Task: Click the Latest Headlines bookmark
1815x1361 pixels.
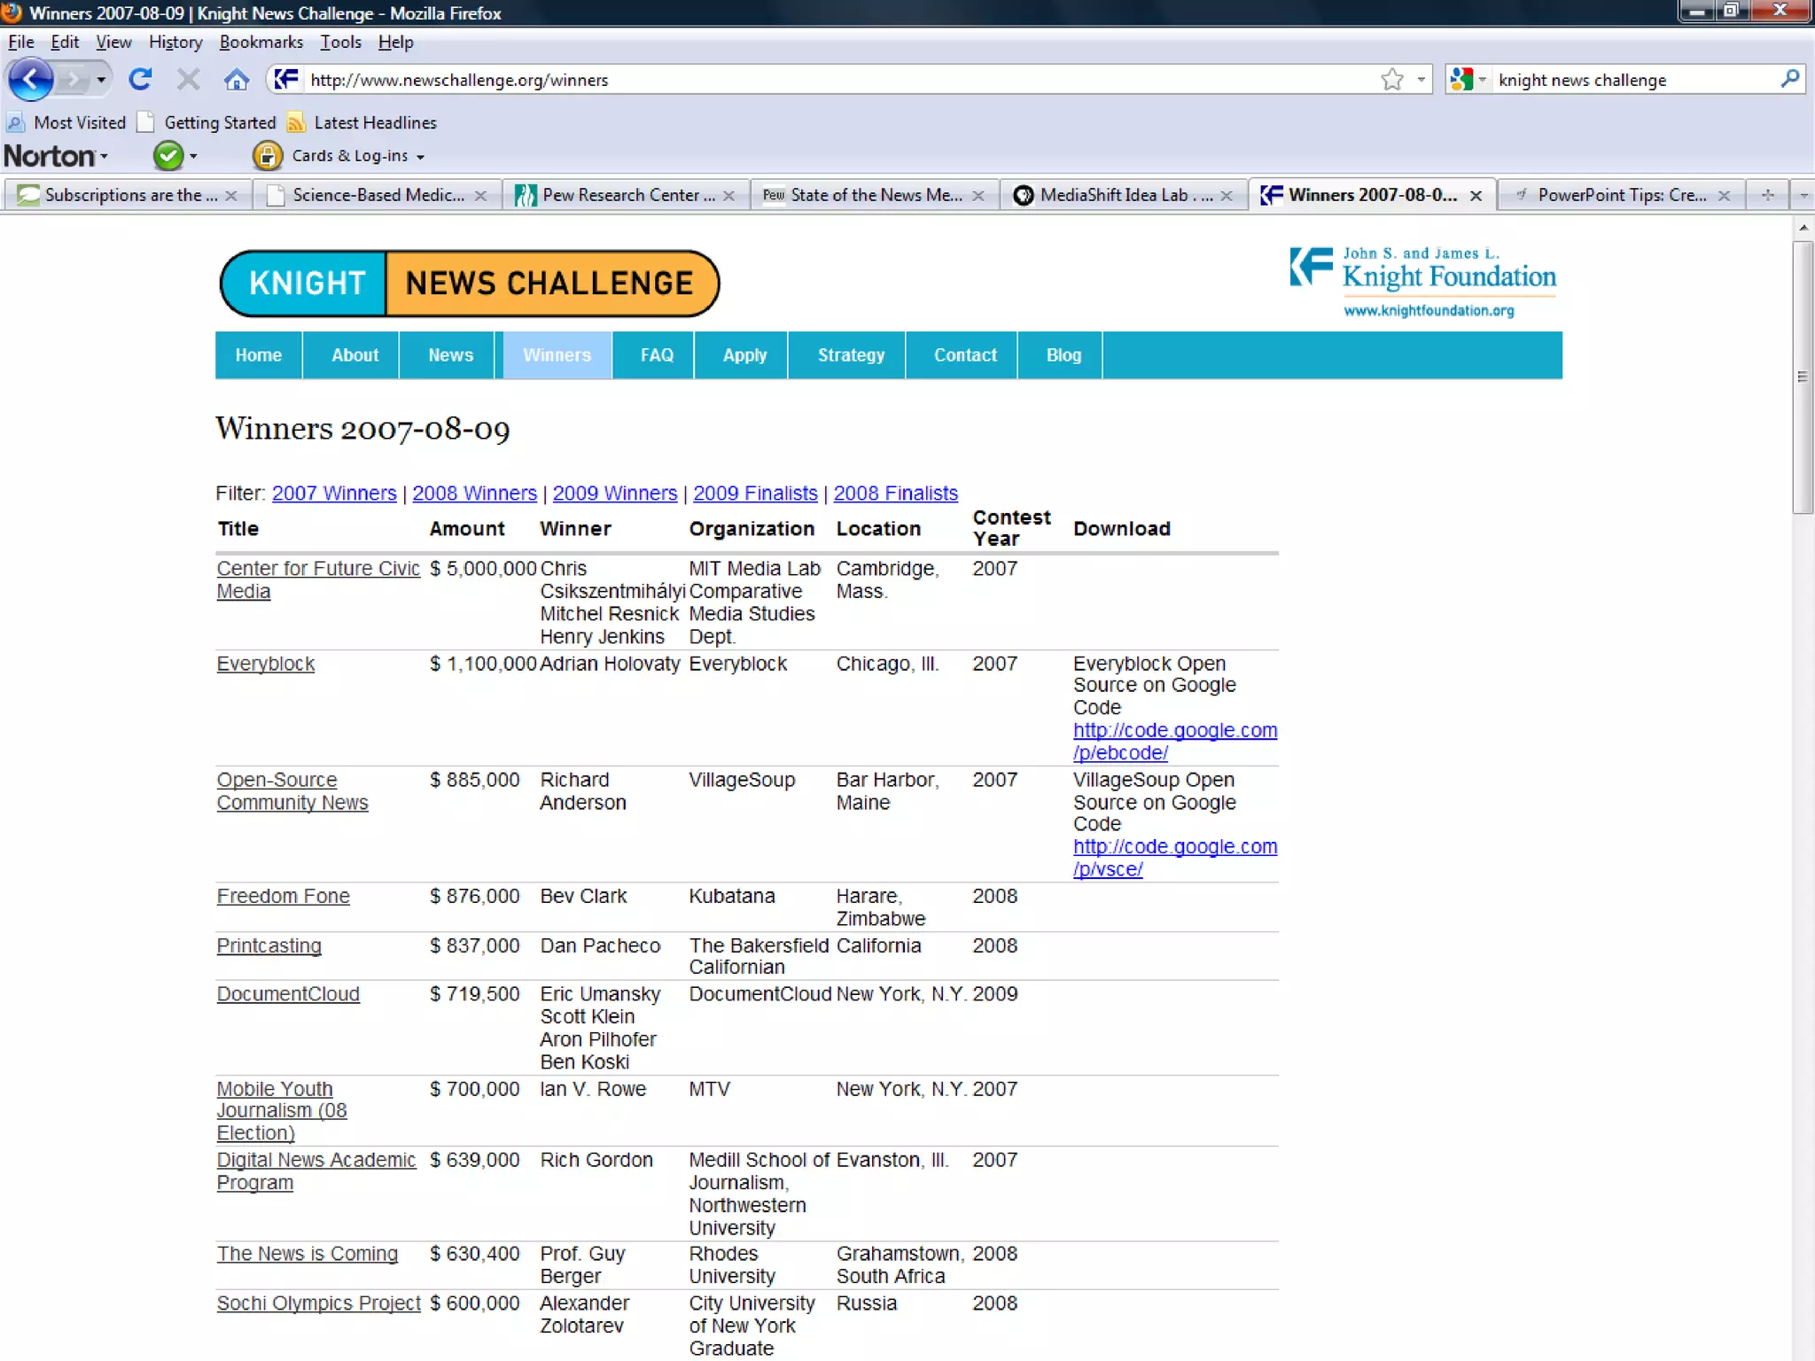Action: click(x=374, y=122)
